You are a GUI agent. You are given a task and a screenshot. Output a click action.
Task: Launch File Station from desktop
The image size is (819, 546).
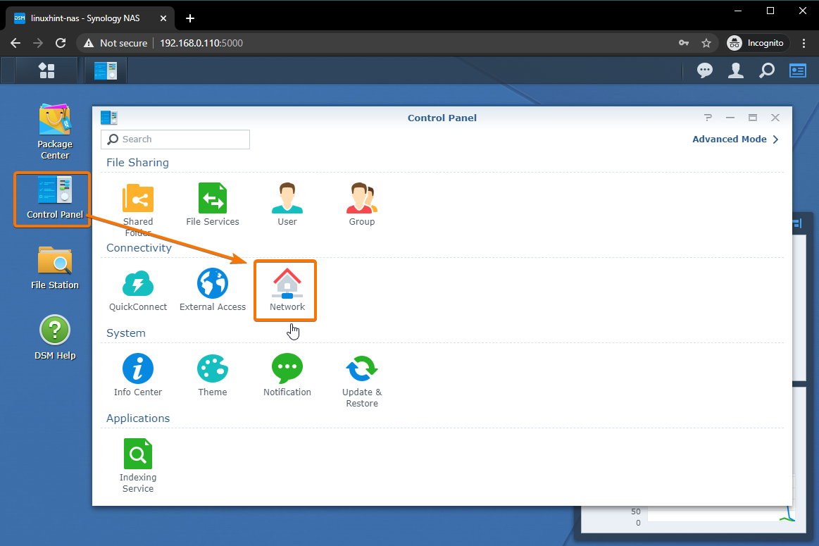point(55,267)
